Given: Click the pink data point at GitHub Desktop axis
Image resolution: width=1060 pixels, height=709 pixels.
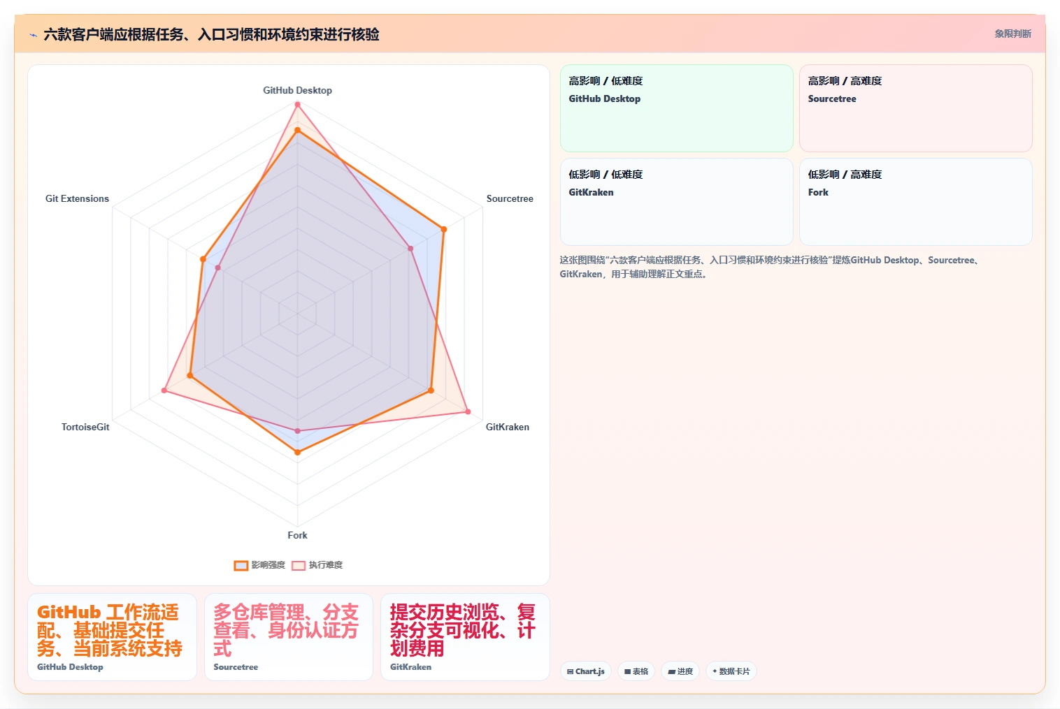Looking at the screenshot, I should [x=297, y=105].
